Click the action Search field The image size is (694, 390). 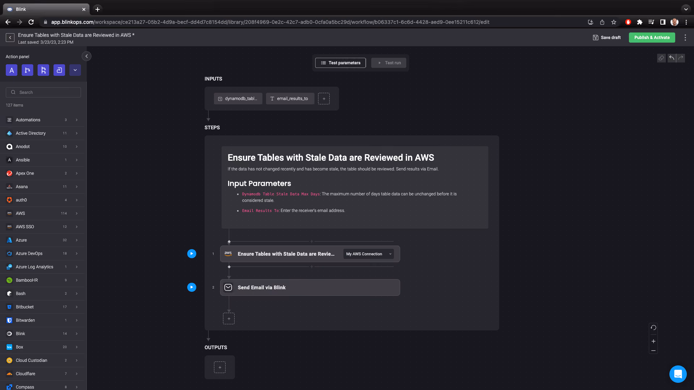click(x=43, y=92)
